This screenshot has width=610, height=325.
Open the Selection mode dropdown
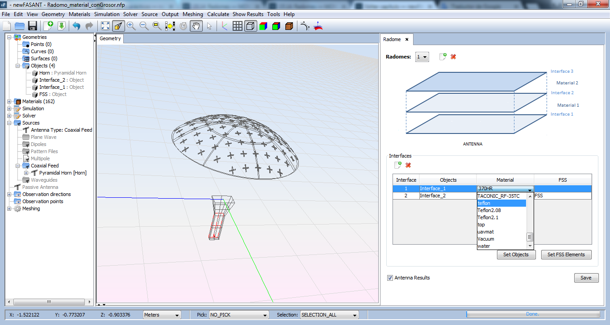(329, 315)
